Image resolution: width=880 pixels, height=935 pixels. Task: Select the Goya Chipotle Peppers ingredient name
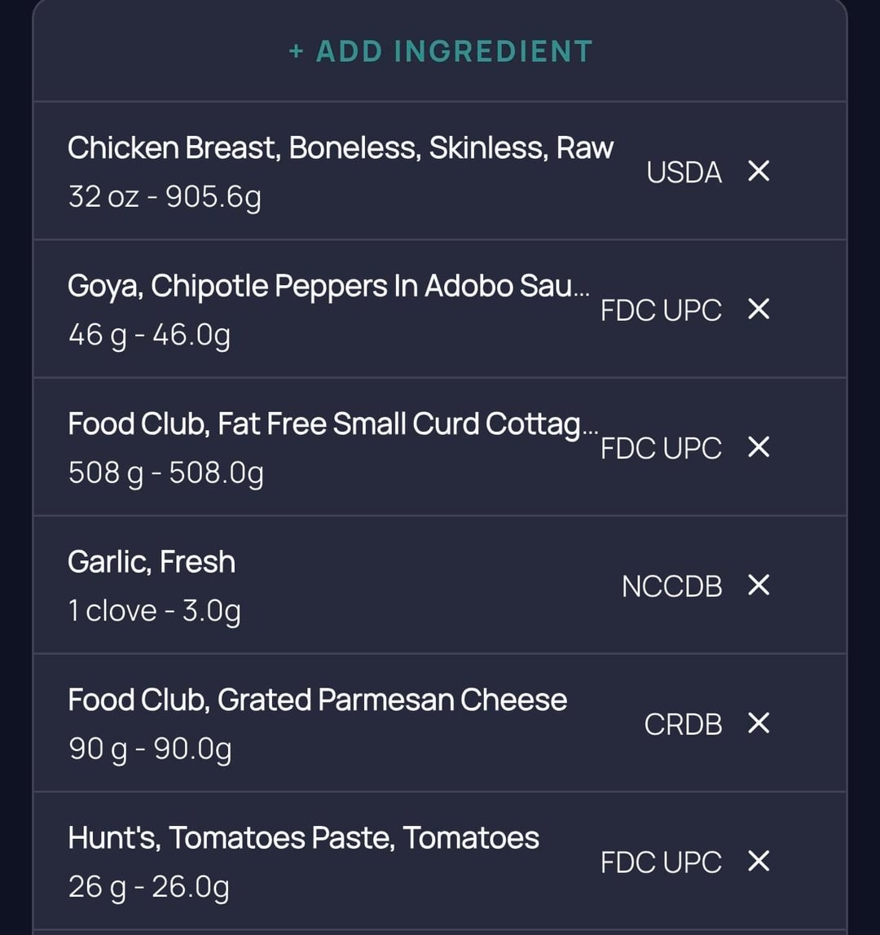(328, 286)
